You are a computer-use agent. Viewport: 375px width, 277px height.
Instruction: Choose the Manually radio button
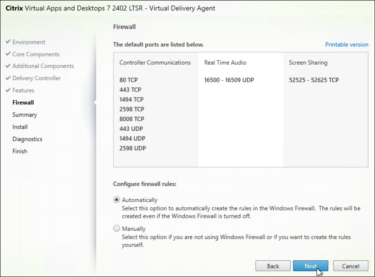(x=117, y=229)
